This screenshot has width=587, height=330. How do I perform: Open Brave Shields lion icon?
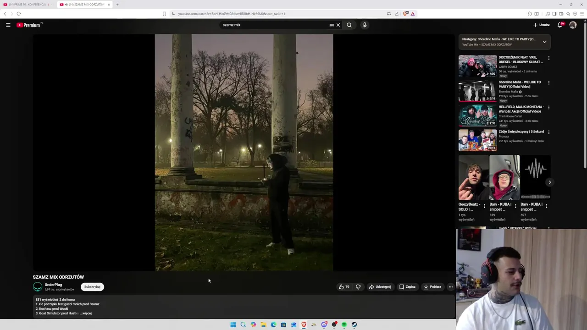coord(406,14)
